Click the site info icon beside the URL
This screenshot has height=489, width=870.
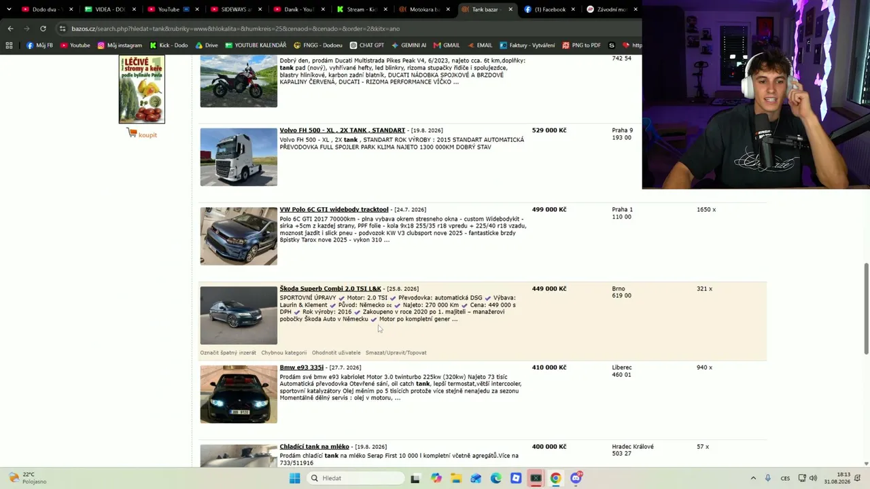(62, 29)
